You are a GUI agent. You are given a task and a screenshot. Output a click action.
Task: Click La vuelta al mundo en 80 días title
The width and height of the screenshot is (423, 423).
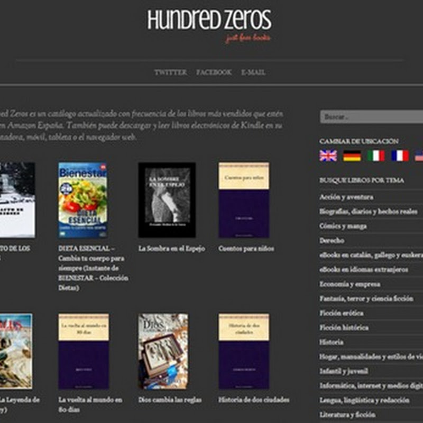pos(90,404)
